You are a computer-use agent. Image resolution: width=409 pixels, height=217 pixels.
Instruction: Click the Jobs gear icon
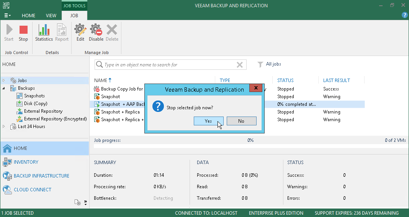tap(13, 81)
